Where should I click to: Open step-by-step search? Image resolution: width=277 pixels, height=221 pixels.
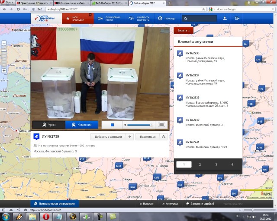[x=109, y=19]
